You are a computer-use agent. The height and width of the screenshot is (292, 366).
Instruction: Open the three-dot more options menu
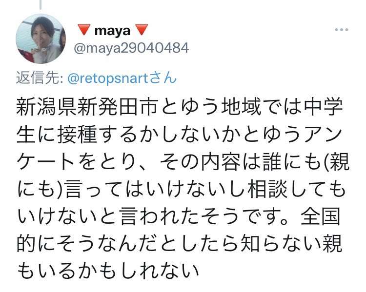(x=342, y=30)
